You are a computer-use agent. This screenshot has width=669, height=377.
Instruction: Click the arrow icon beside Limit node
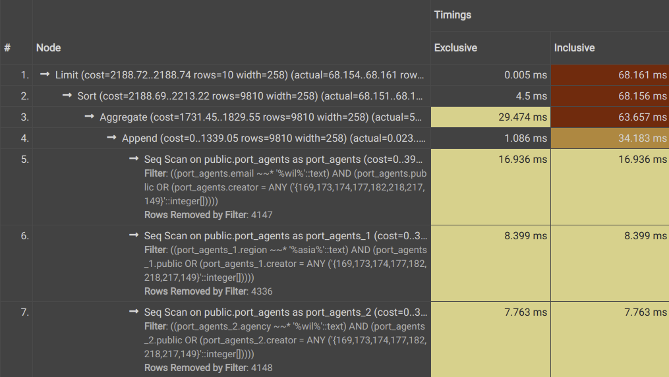click(45, 74)
